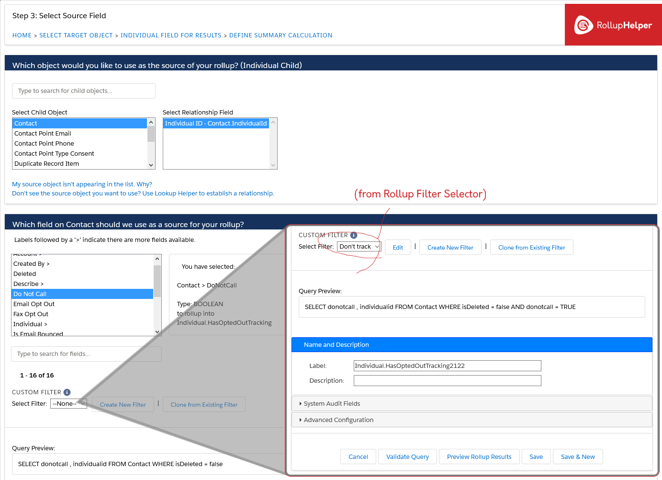Select the Fax Opt Out field
This screenshot has width=662, height=480.
pos(82,314)
